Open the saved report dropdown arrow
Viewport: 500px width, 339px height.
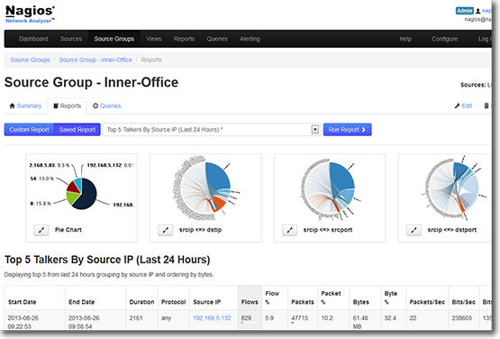315,130
